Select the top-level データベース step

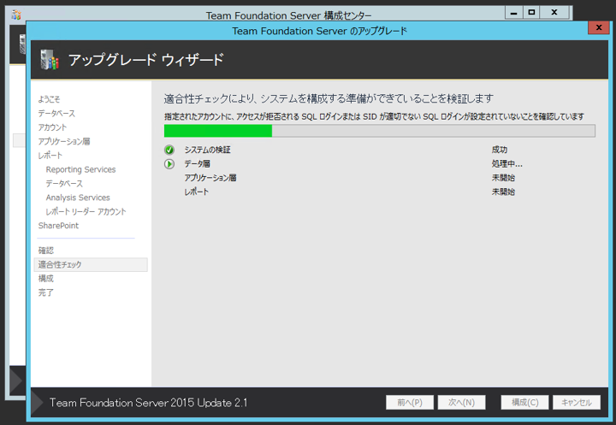(56, 113)
